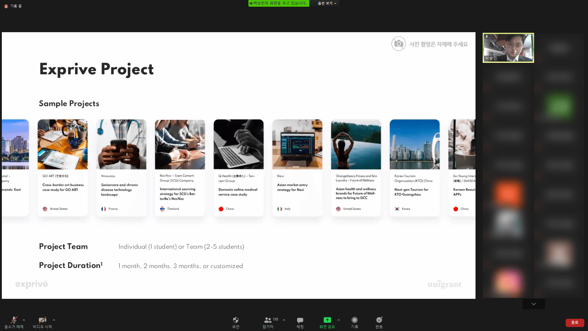Unmute the microphone
588x331 pixels.
(14, 322)
